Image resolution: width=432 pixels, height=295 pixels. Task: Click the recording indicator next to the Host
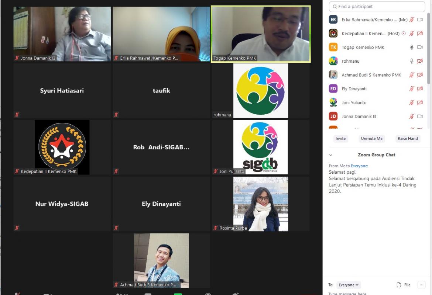404,34
